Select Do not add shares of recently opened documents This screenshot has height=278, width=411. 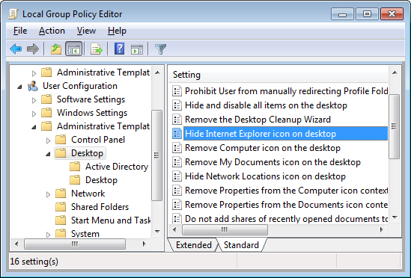tap(286, 218)
